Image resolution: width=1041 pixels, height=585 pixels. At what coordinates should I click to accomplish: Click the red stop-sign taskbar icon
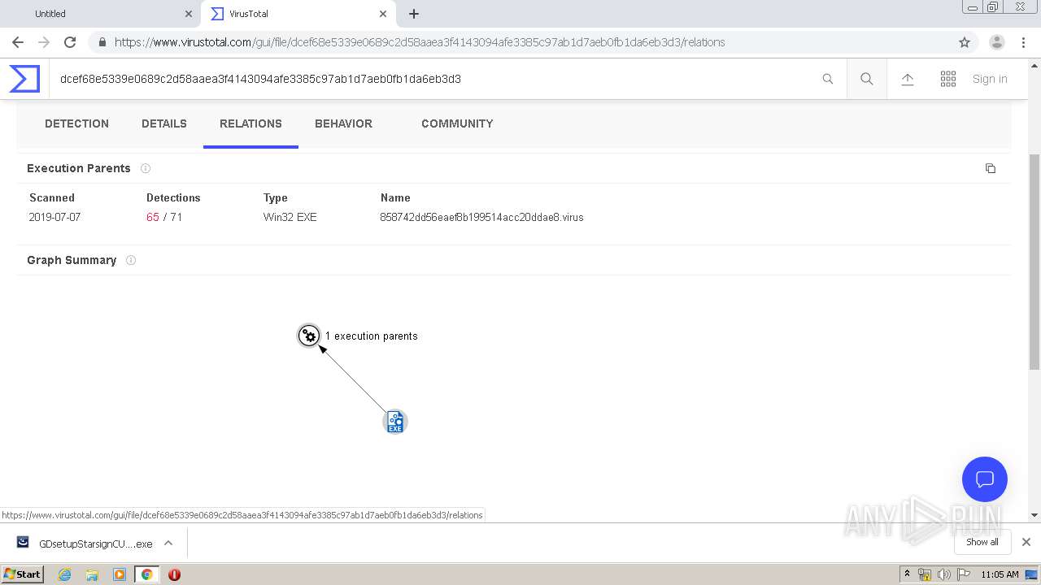[x=174, y=574]
